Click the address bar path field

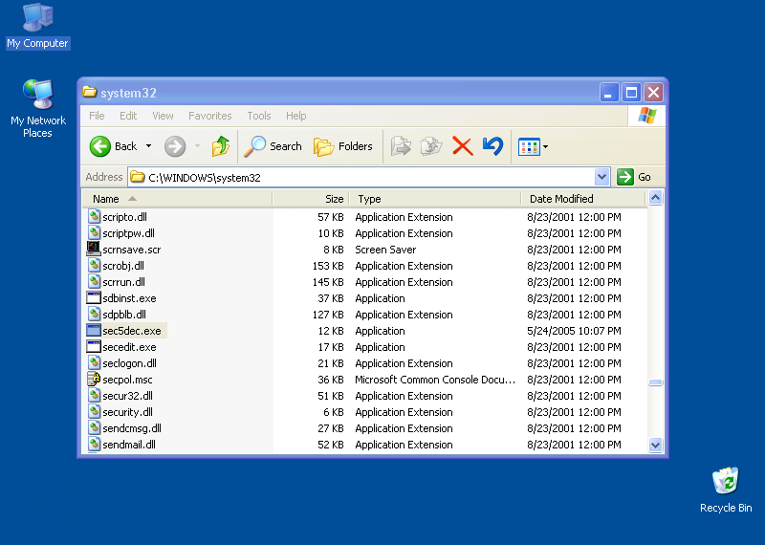point(361,177)
